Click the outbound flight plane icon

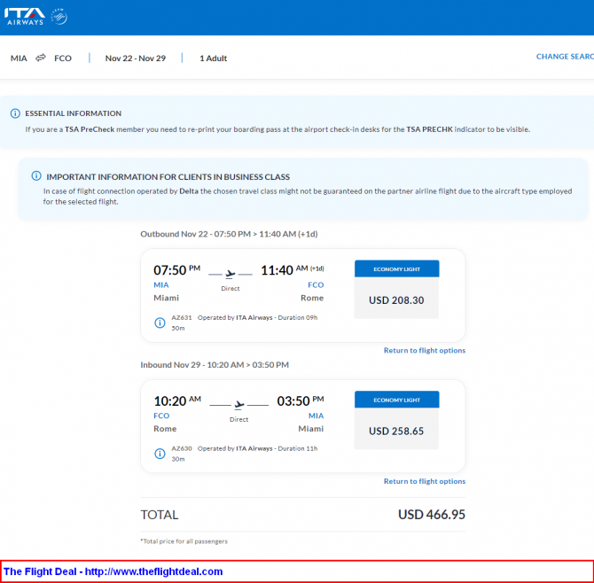tap(231, 273)
